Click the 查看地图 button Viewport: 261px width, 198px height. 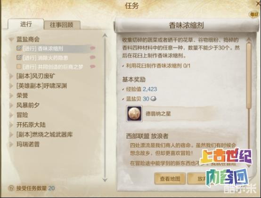(x=170, y=179)
